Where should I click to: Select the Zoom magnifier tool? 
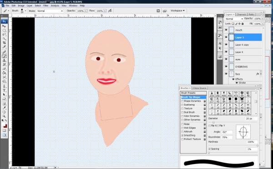point(4,116)
